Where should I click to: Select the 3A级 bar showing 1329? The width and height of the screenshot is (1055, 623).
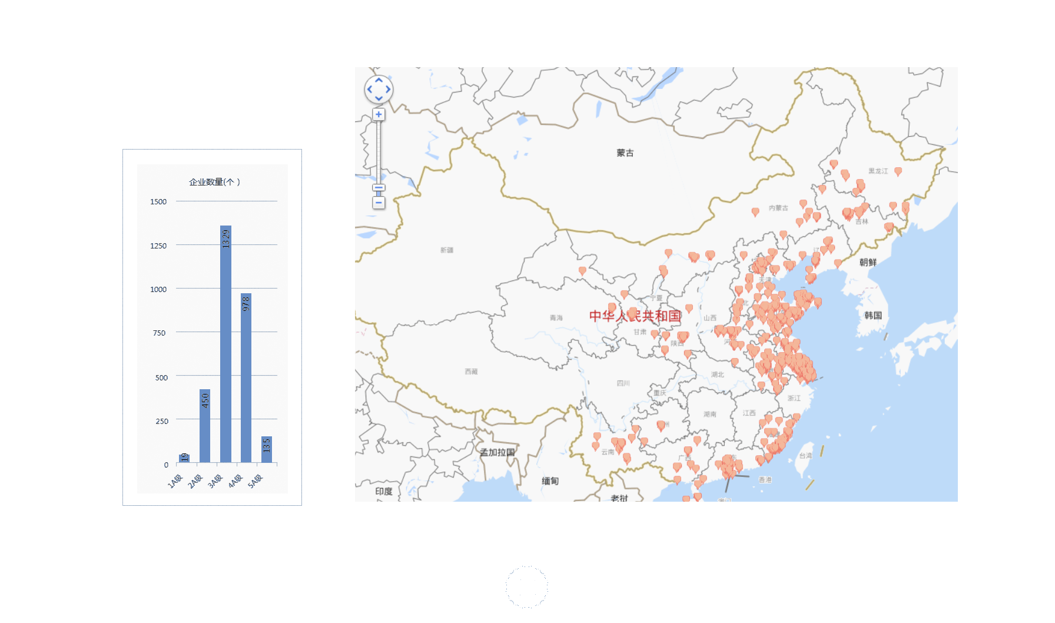225,344
